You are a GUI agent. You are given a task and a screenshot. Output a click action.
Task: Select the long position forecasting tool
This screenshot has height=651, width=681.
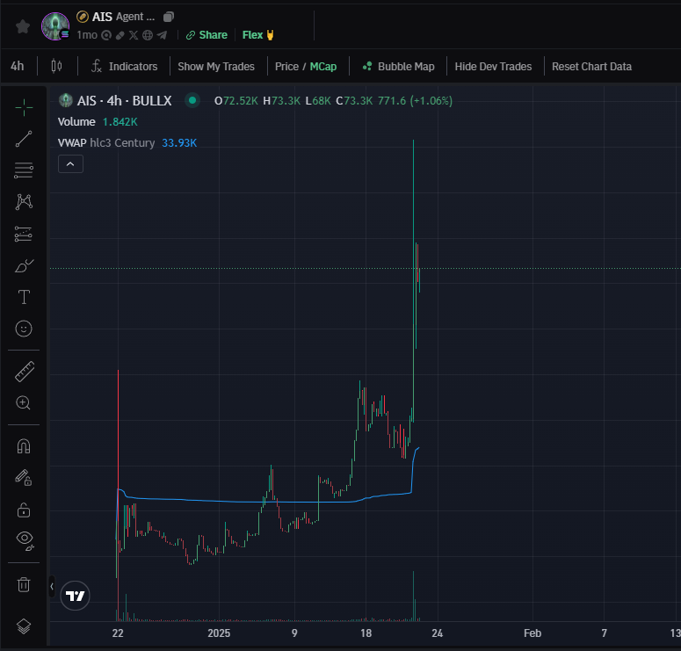[x=24, y=234]
